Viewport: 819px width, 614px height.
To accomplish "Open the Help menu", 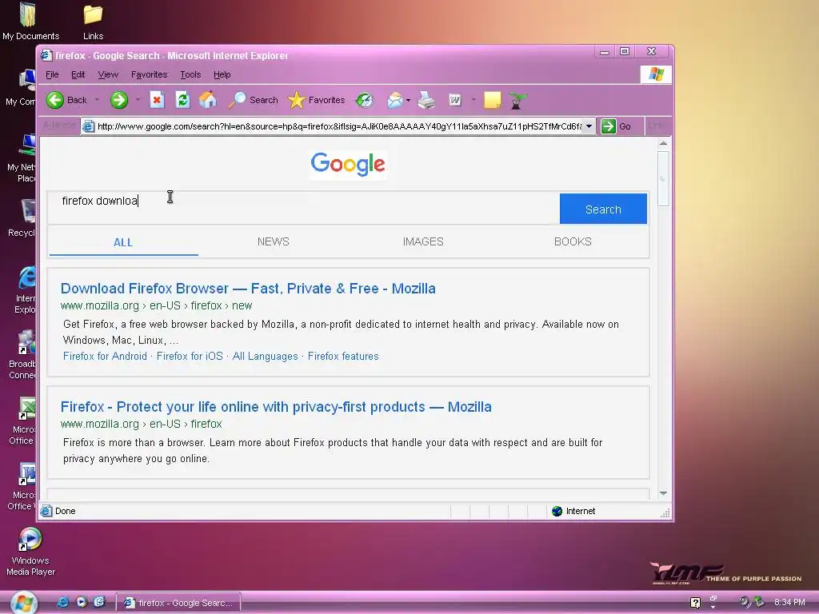I will point(222,74).
